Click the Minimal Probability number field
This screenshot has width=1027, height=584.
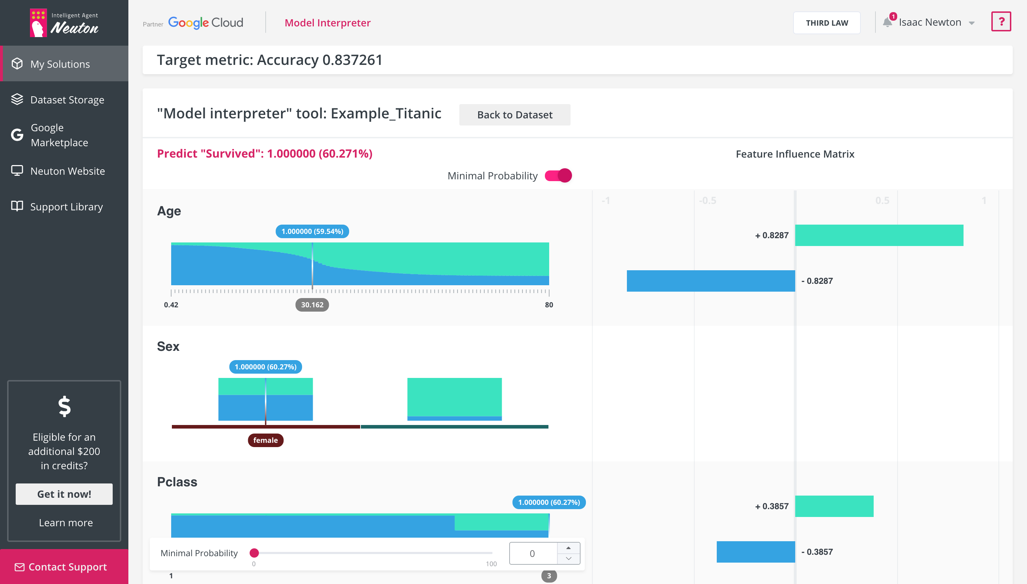coord(533,553)
